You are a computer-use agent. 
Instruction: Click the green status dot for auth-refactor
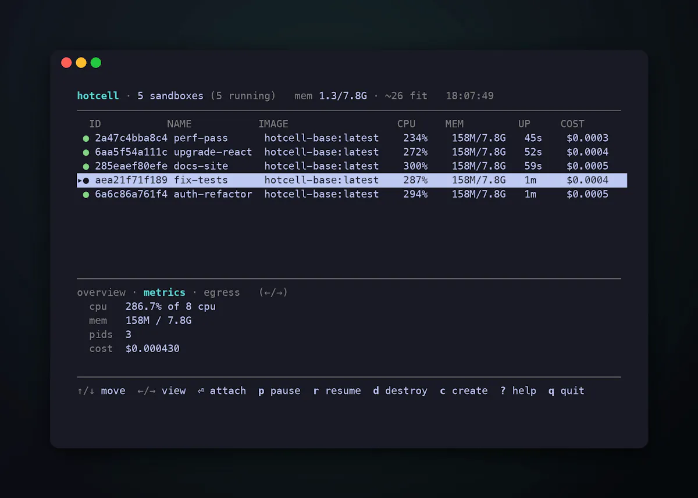tap(86, 194)
